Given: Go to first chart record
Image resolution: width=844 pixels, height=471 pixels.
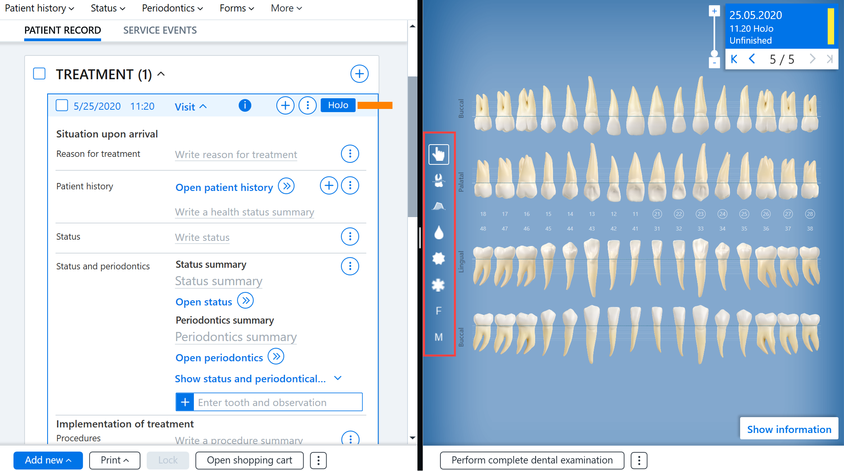Looking at the screenshot, I should 734,59.
